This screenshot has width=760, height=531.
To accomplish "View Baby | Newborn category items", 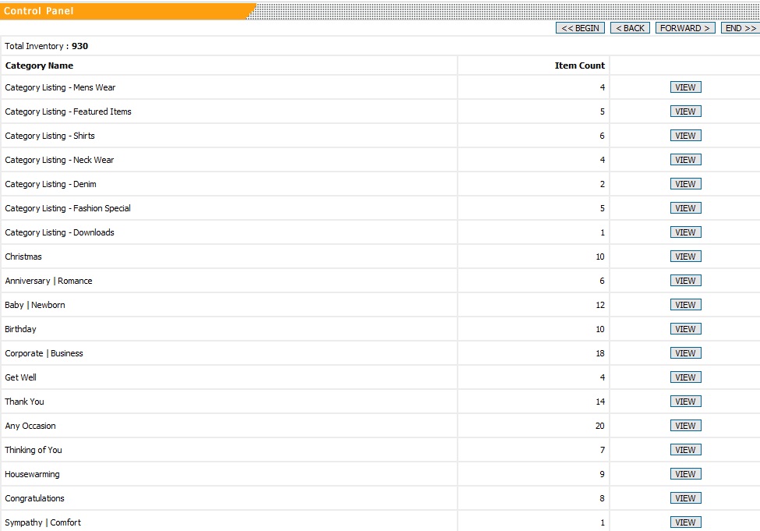I will click(x=685, y=305).
